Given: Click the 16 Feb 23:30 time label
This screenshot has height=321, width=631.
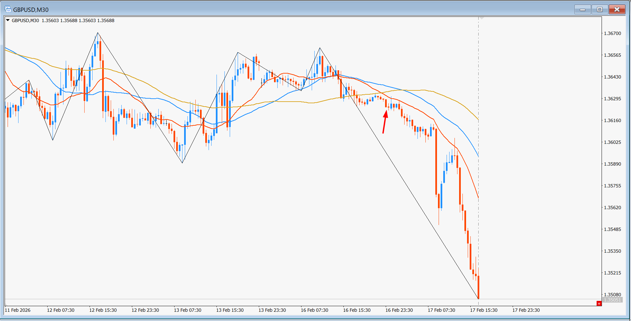Looking at the screenshot, I should (x=399, y=310).
